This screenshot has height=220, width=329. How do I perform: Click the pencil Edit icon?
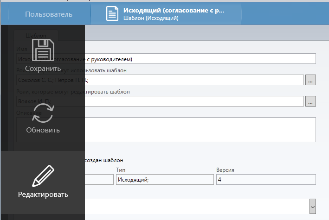(x=43, y=176)
